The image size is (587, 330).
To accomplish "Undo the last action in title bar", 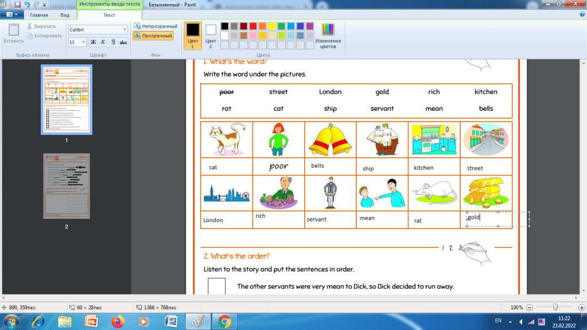I will 27,4.
